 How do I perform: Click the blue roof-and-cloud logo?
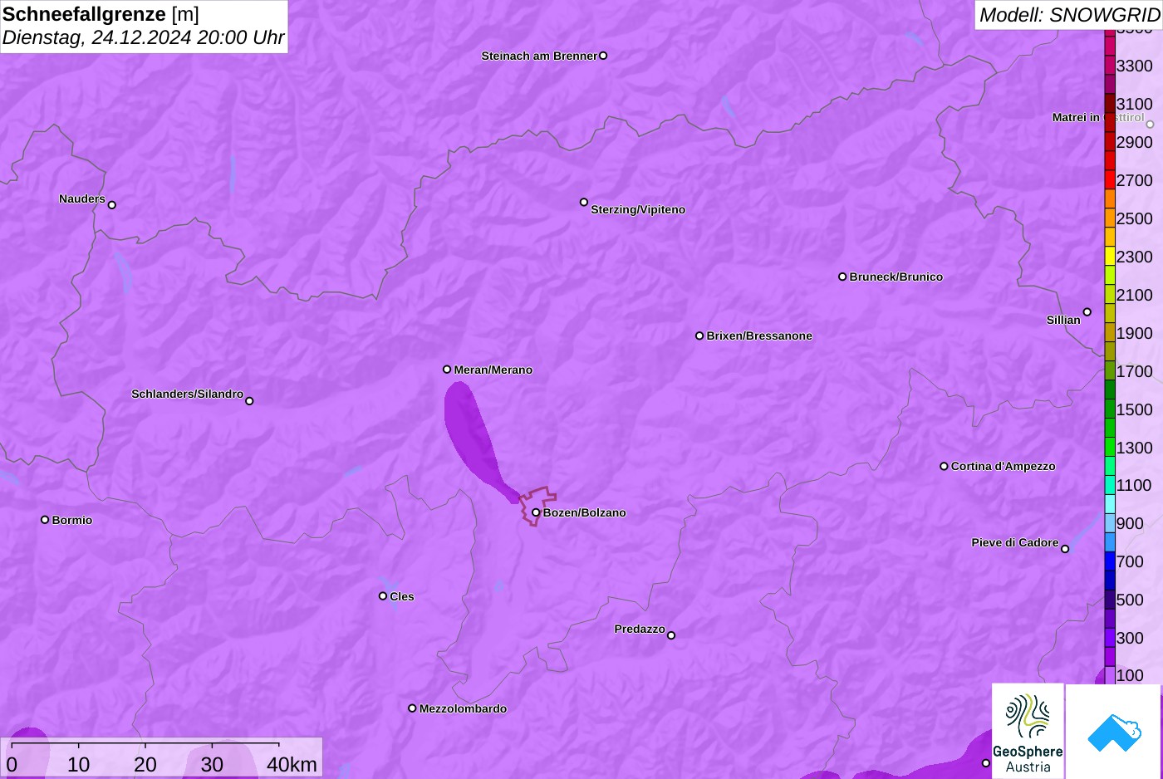tap(1113, 731)
